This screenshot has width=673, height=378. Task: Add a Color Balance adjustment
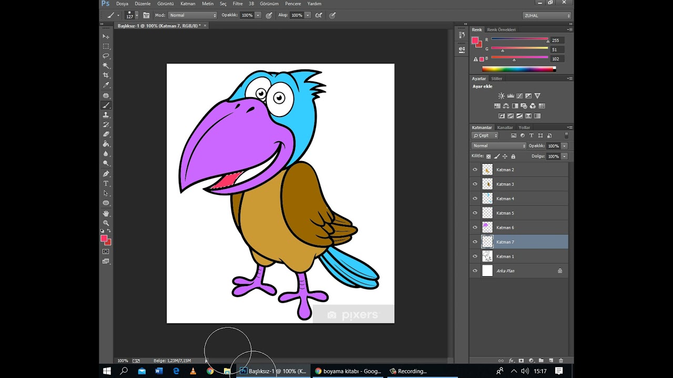point(506,106)
